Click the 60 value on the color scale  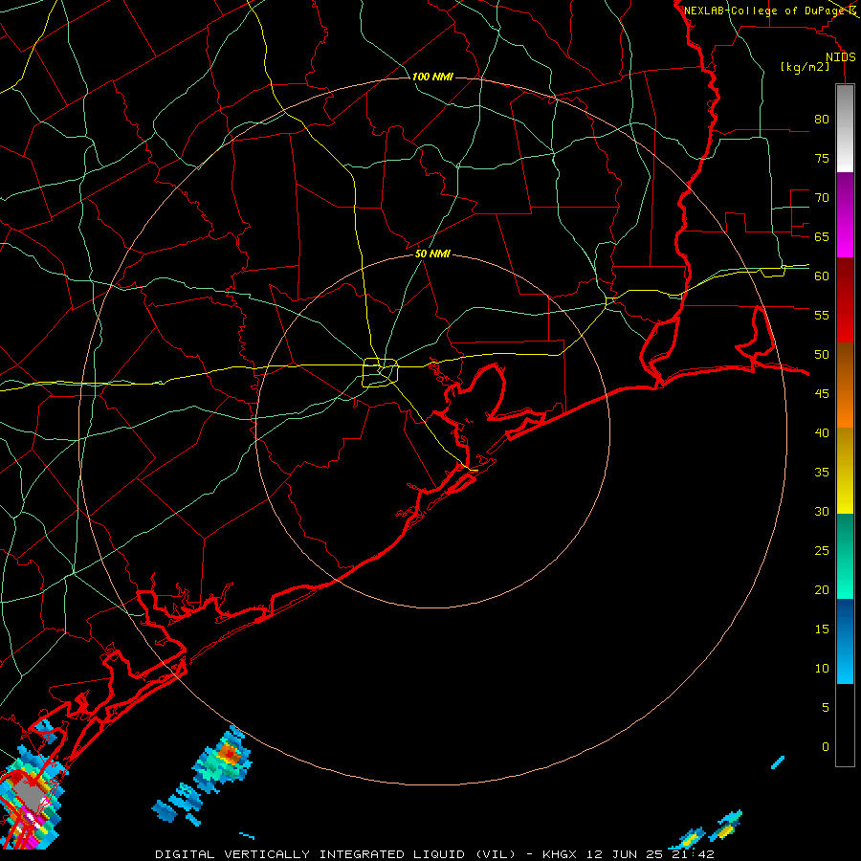point(822,276)
